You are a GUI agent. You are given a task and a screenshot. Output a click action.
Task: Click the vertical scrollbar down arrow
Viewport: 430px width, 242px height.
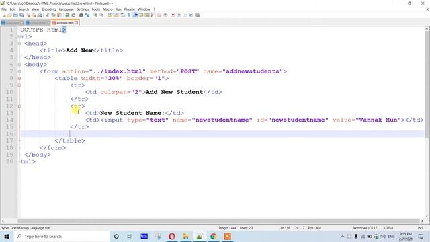click(x=427, y=216)
